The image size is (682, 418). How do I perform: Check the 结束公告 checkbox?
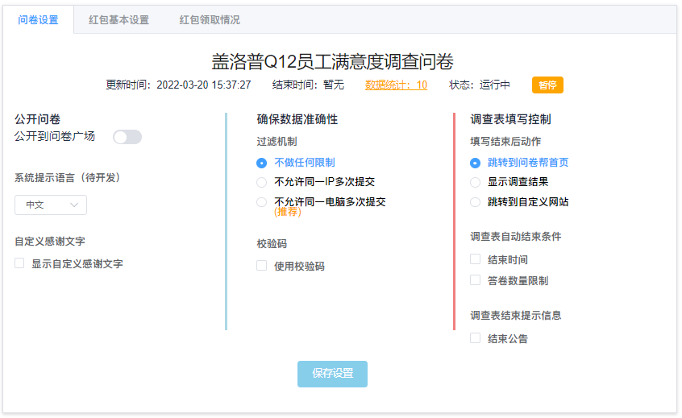click(475, 338)
